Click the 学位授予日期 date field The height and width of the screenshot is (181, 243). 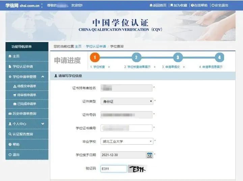click(x=124, y=155)
